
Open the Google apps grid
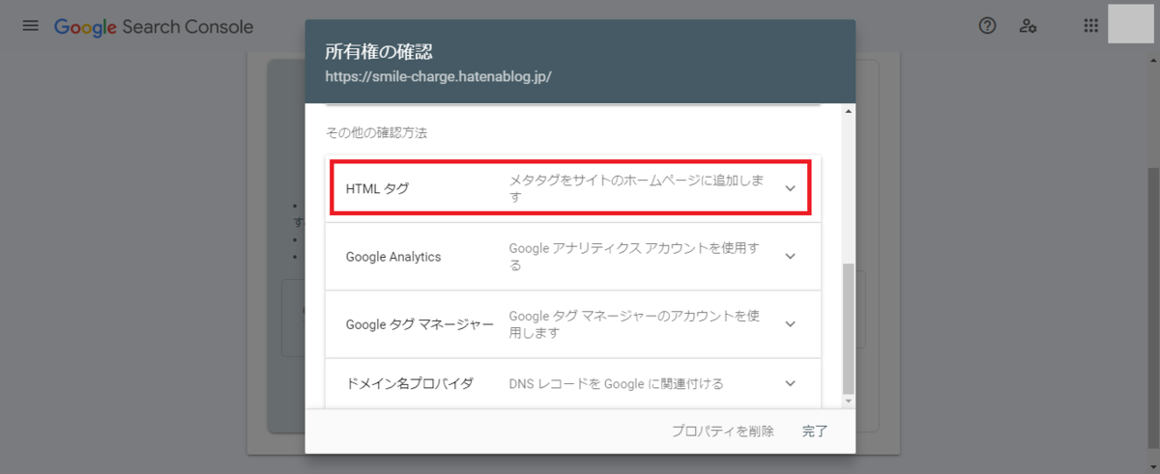click(x=1091, y=26)
